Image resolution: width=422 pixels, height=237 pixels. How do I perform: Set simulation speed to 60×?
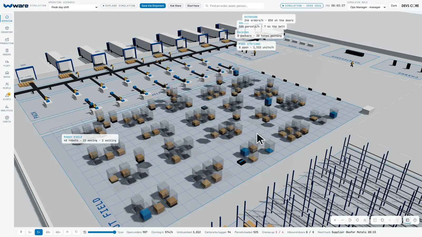tap(58, 232)
